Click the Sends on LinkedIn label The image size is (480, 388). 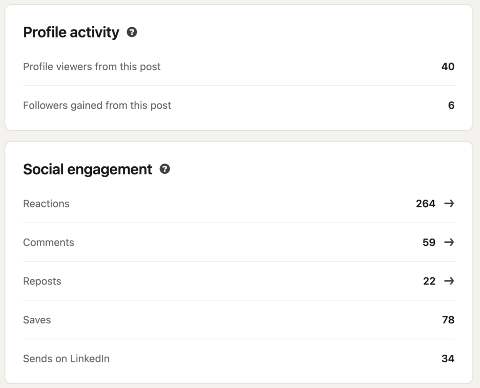(66, 359)
